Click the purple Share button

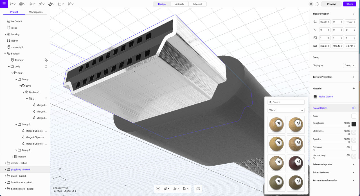point(350,4)
